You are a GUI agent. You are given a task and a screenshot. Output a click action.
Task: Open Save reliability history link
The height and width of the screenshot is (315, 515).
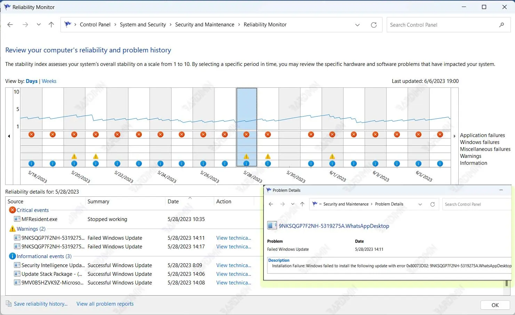[x=41, y=304]
